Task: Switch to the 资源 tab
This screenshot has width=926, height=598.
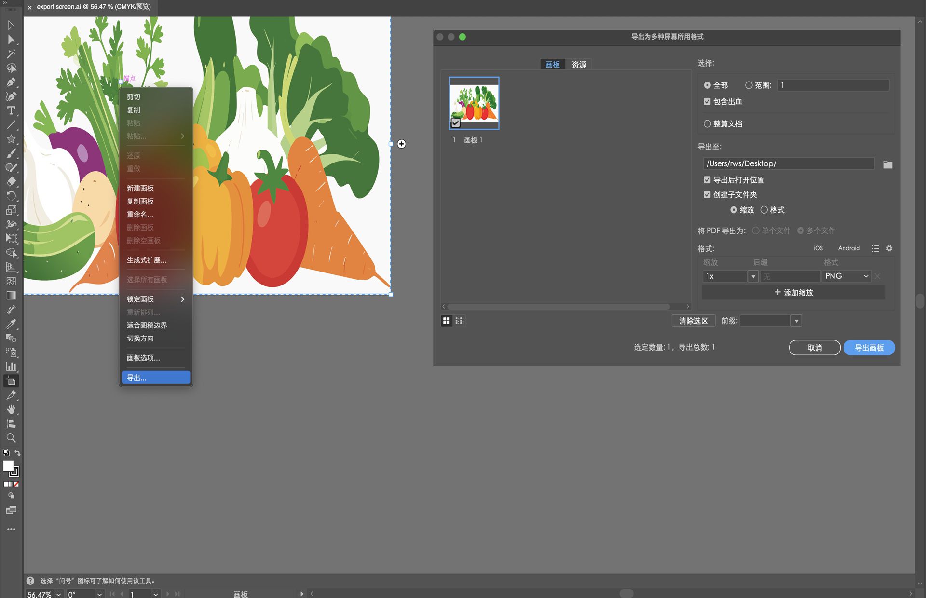Action: coord(579,64)
